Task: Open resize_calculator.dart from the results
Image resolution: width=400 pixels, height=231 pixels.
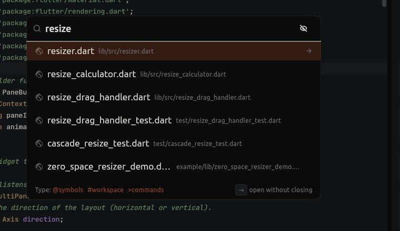Action: (174, 74)
